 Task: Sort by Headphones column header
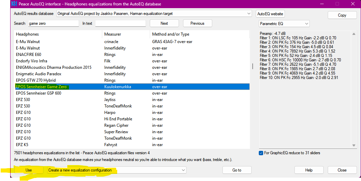click(58, 34)
